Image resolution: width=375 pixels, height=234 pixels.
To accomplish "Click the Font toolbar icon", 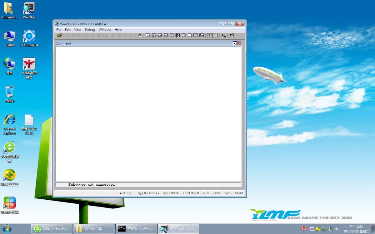I will tap(223, 35).
